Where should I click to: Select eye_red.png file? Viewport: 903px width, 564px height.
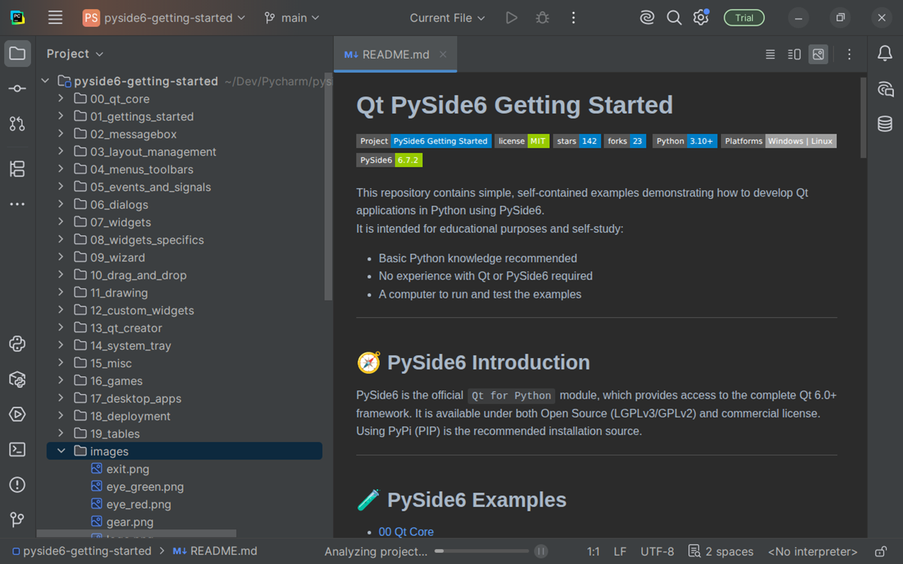coord(138,505)
